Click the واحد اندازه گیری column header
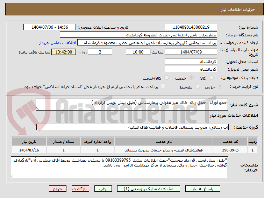264x198 pixels. tap(98, 142)
